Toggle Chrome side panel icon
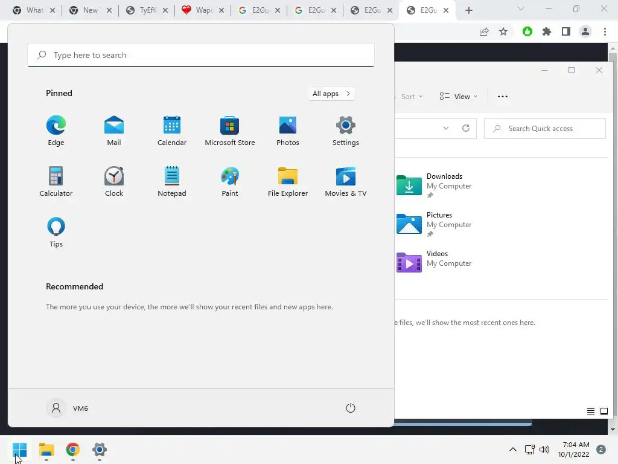This screenshot has width=618, height=464. (x=566, y=31)
